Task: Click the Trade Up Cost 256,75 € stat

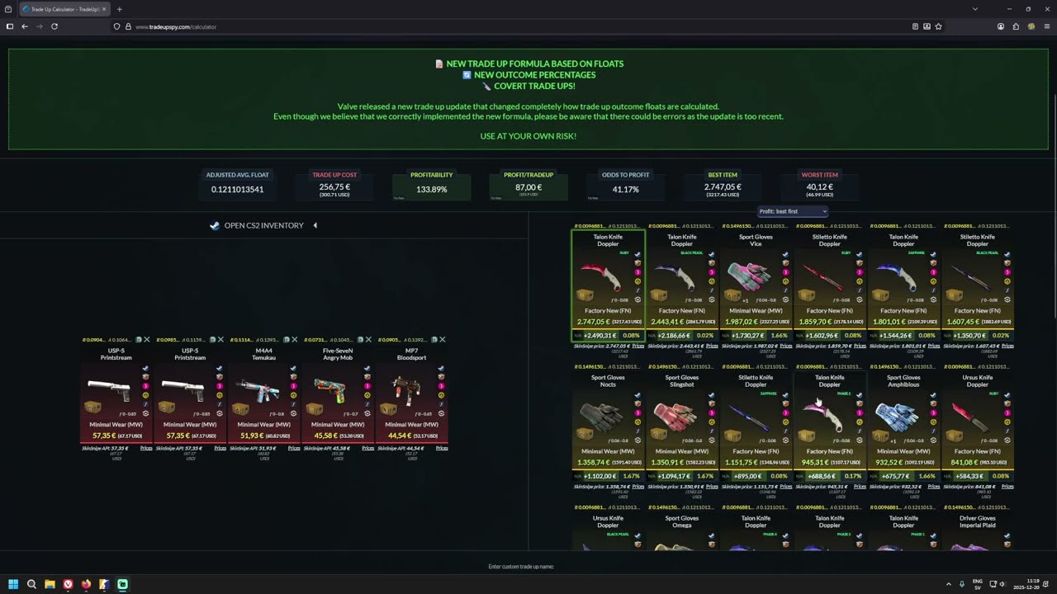Action: (x=334, y=186)
